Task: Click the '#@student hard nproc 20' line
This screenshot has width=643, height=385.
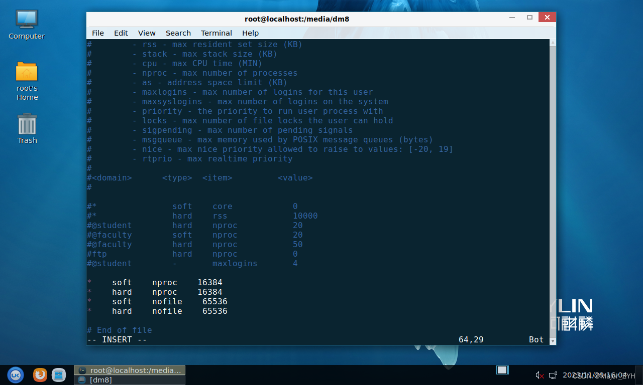Action: tap(195, 225)
